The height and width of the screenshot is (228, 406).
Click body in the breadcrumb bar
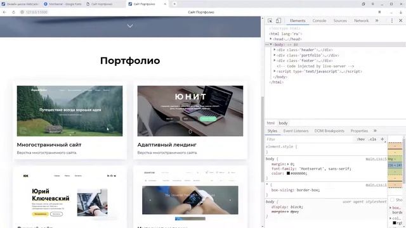[283, 123]
